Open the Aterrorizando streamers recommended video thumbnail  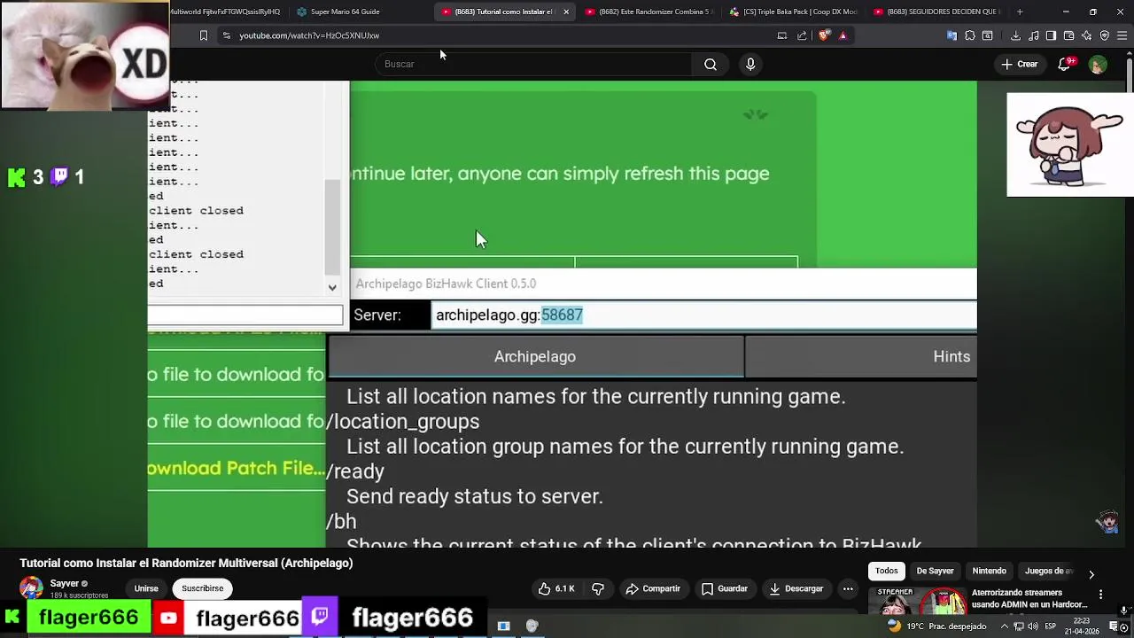coord(917,601)
